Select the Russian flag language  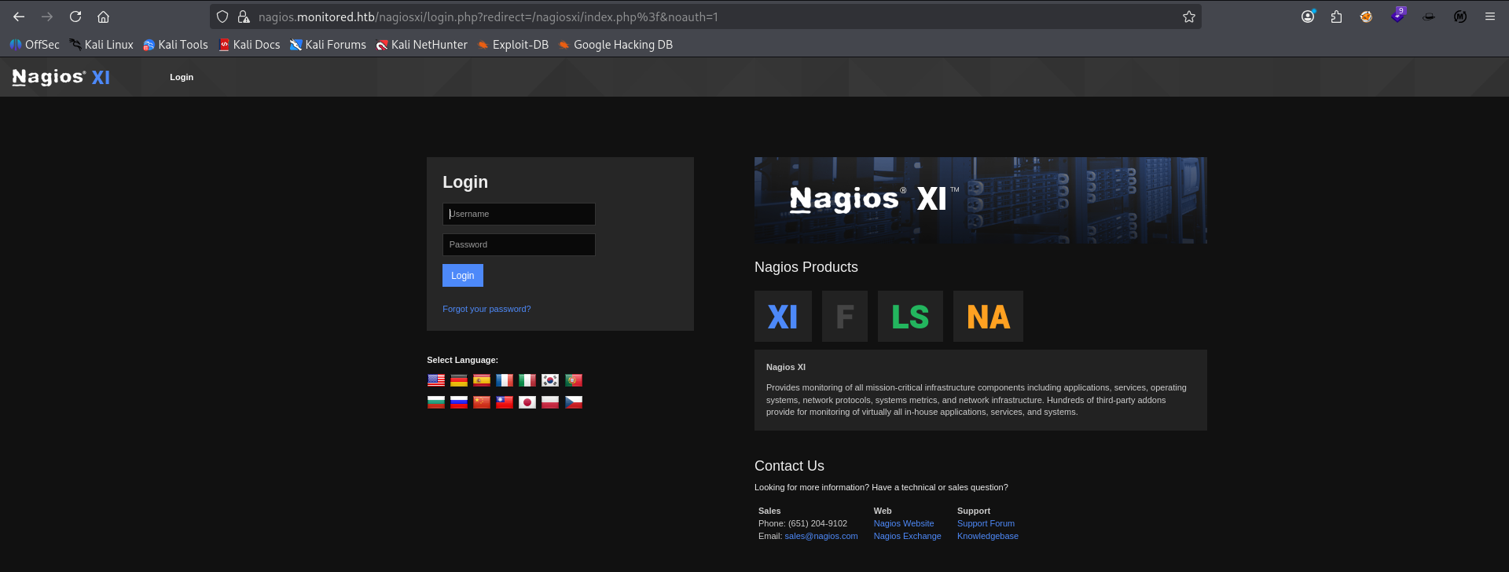tap(459, 402)
